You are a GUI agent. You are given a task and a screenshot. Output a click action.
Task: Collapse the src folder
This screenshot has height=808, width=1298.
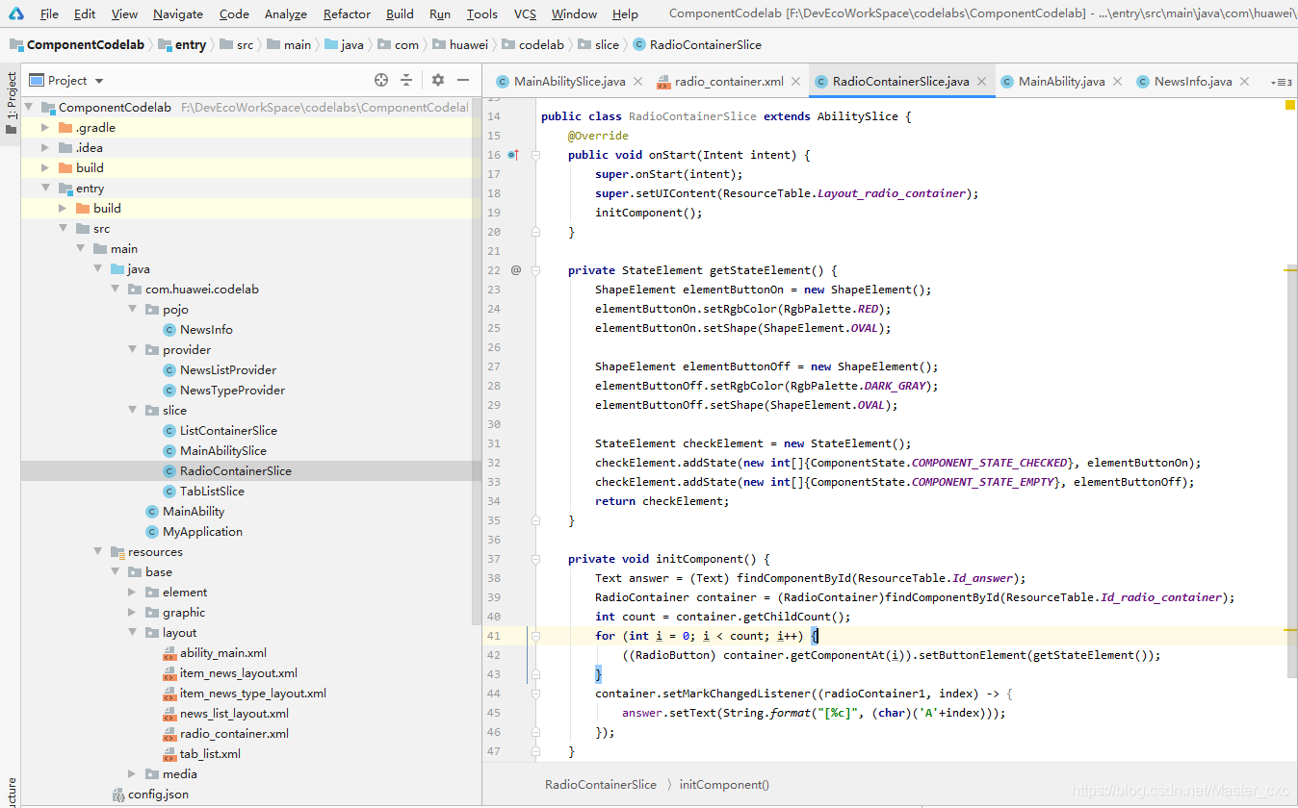click(x=63, y=228)
